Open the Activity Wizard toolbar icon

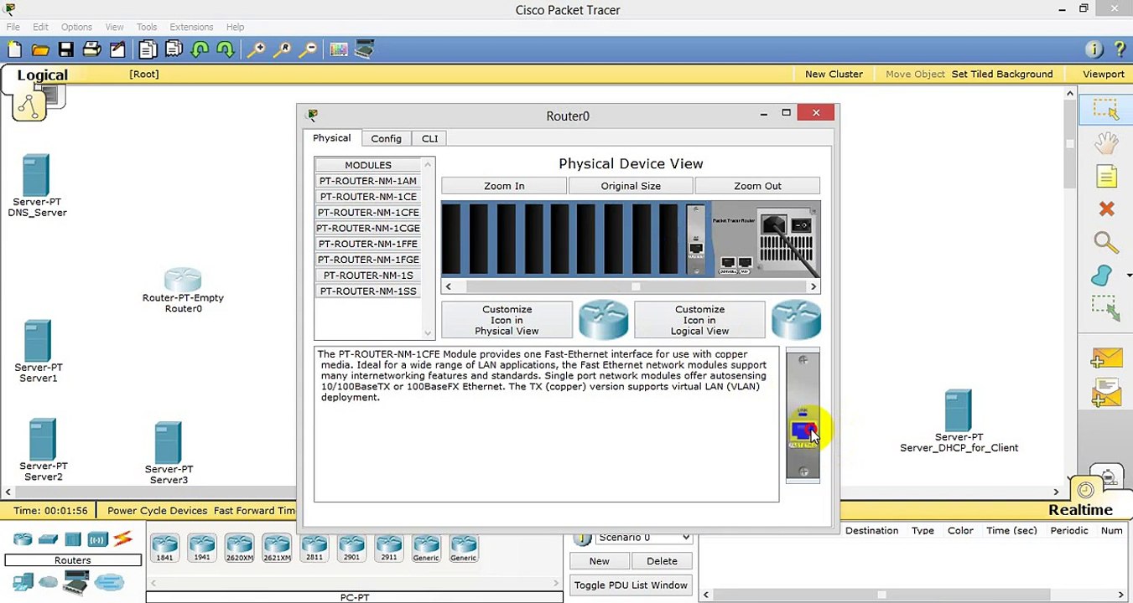pyautogui.click(x=117, y=50)
